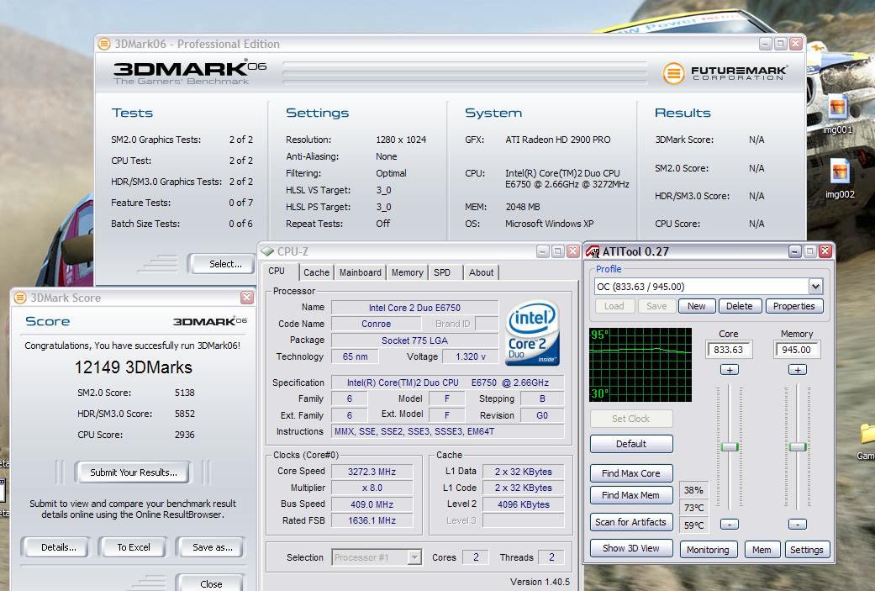The image size is (875, 591).
Task: Click the 3DMark06 title bar icon
Action: tap(104, 44)
